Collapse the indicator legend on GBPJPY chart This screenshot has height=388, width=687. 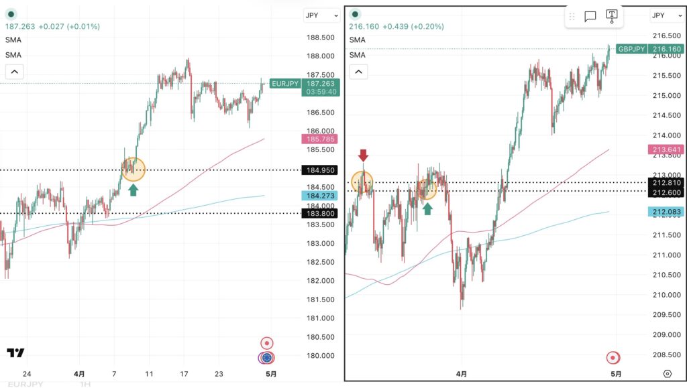pyautogui.click(x=358, y=72)
